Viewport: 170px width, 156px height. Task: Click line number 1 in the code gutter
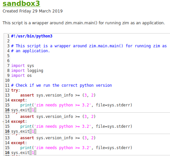click(x=8, y=36)
